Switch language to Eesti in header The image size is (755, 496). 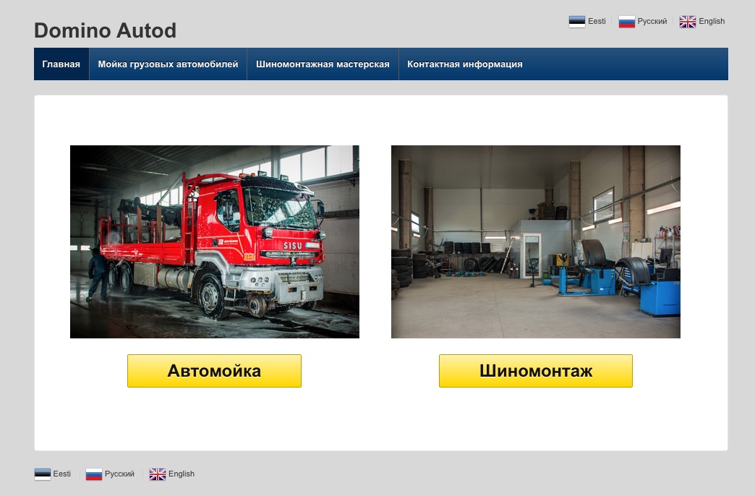[597, 21]
